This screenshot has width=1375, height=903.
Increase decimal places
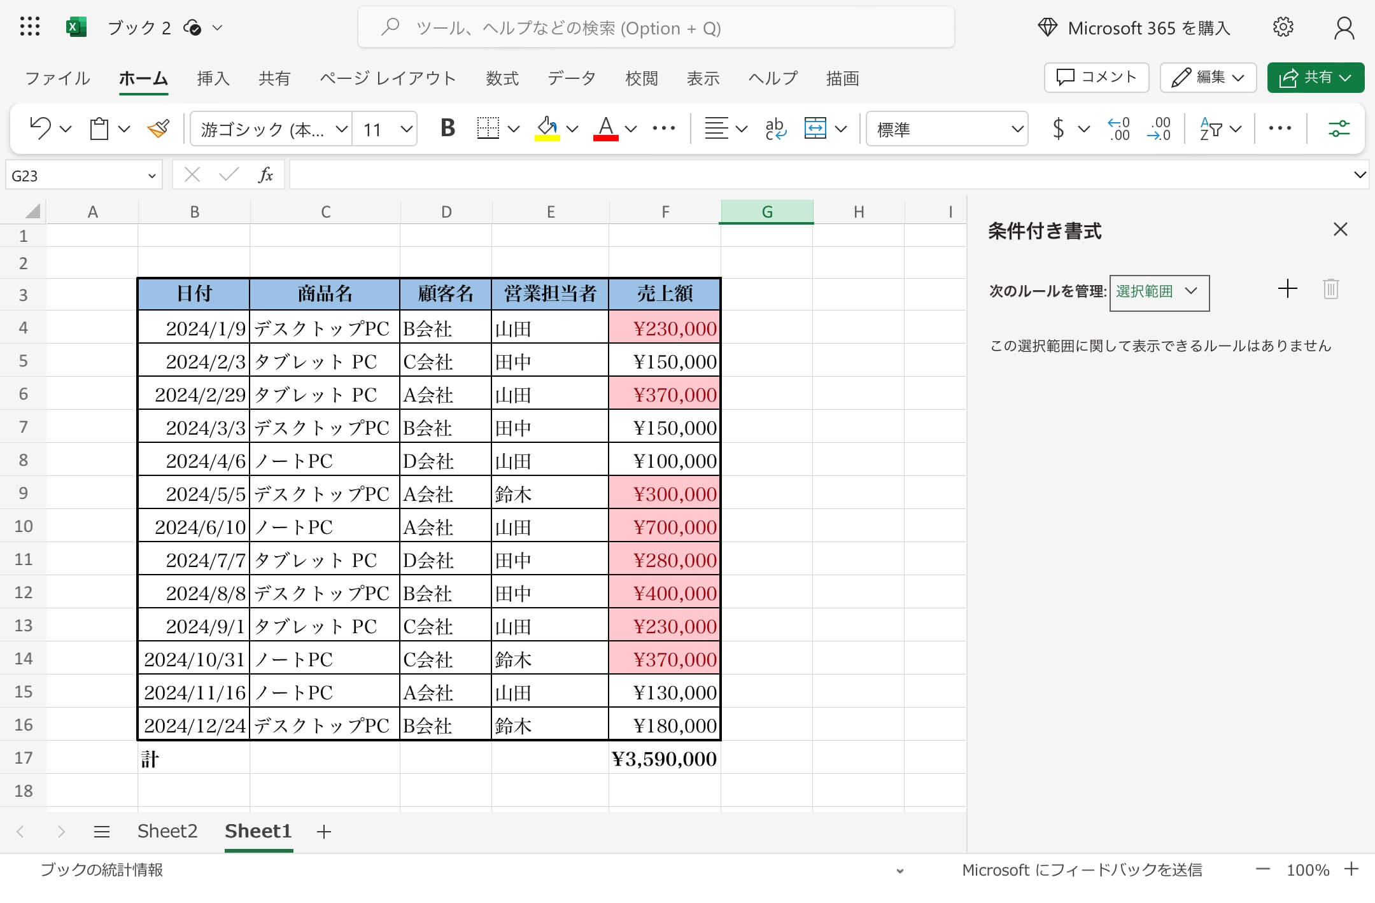(1118, 129)
